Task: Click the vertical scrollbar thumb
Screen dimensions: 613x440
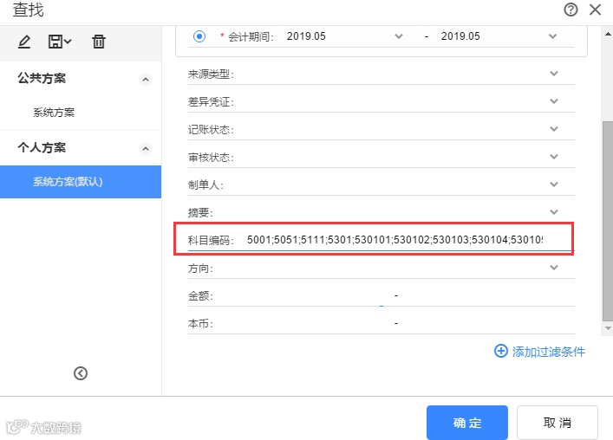Action: click(x=608, y=221)
